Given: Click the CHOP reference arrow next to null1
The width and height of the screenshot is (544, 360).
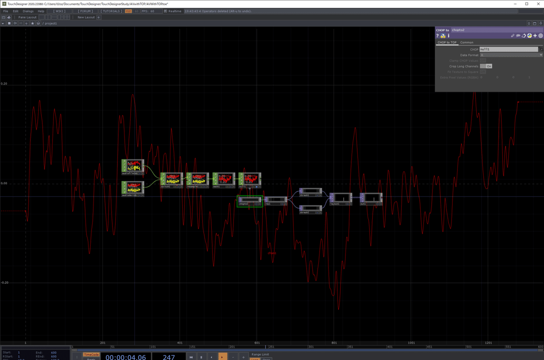Looking at the screenshot, I should (541, 49).
